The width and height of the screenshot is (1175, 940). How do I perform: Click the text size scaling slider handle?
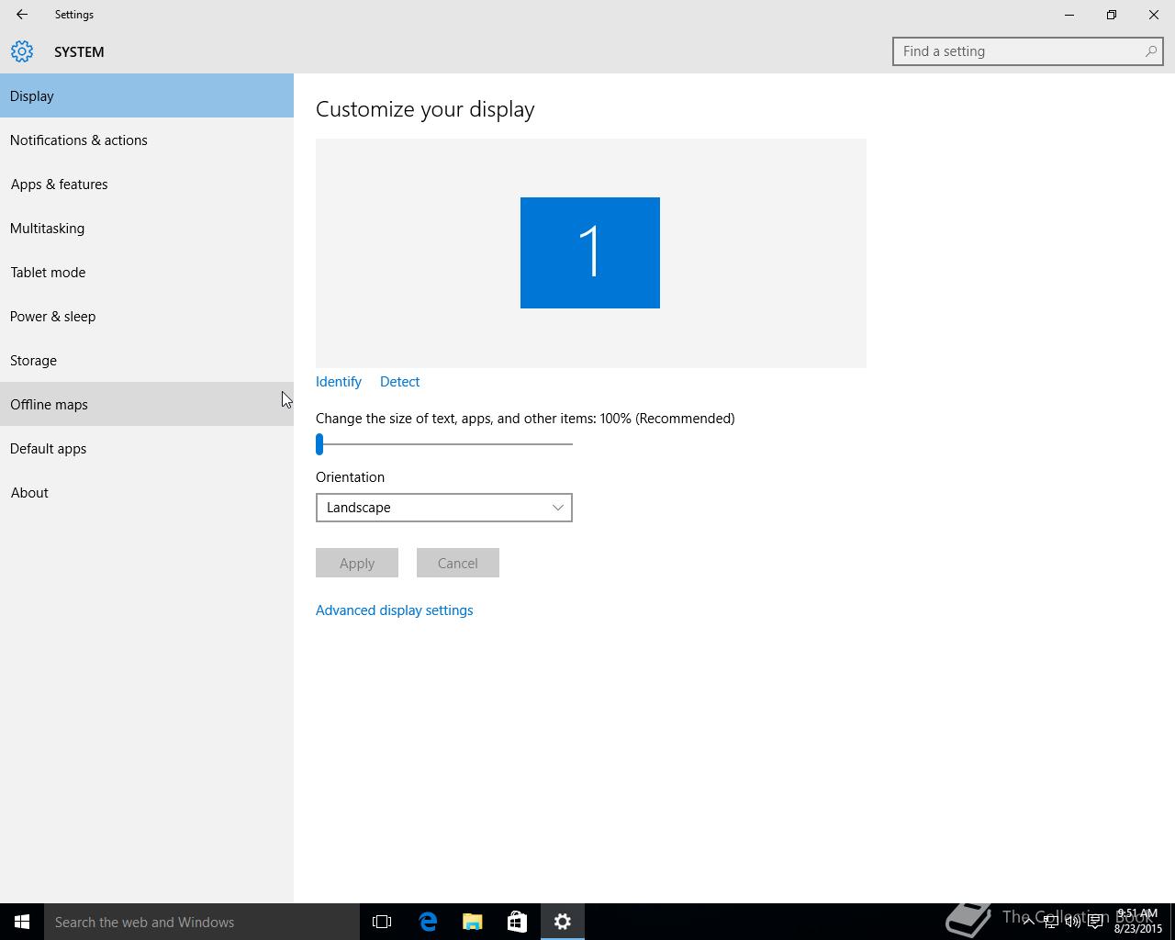(319, 444)
